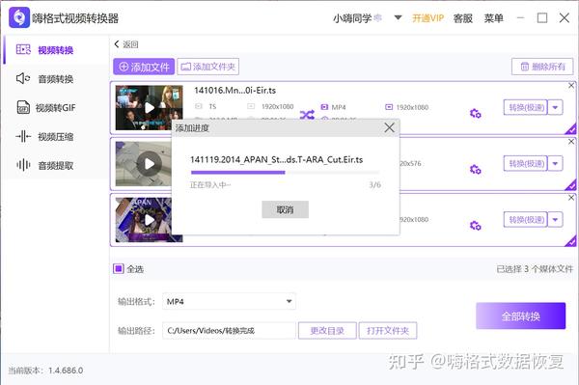Screen dimensions: 579x385
Task: Click 开通VIP link
Action: pos(427,18)
